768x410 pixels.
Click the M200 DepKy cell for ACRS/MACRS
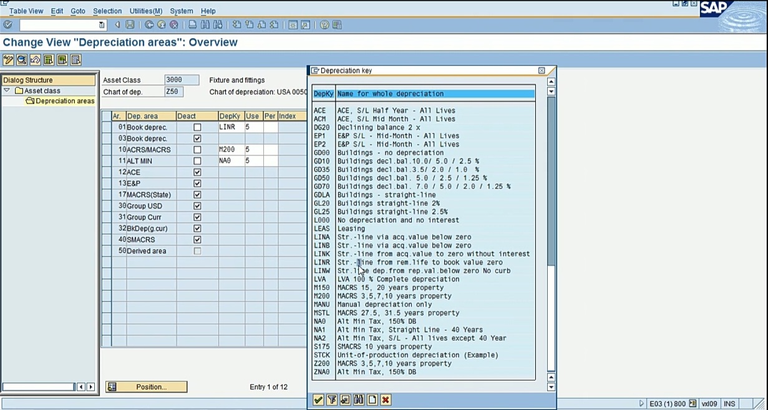pyautogui.click(x=231, y=150)
